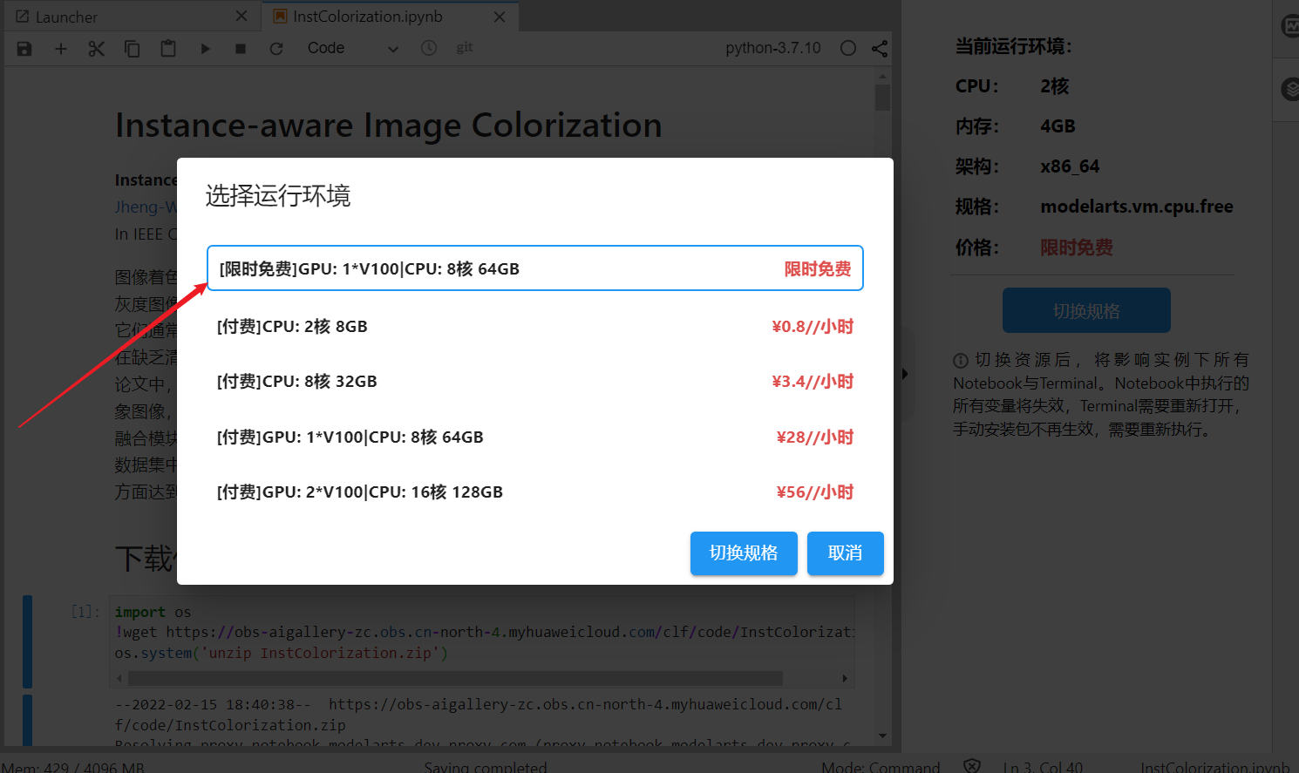
Task: Click the 'Mode: Command' status bar entry
Action: click(x=881, y=767)
